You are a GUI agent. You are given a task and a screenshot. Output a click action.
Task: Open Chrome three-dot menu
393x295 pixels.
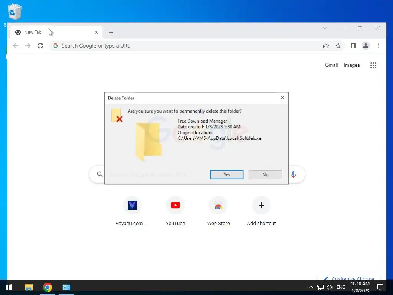(x=378, y=46)
